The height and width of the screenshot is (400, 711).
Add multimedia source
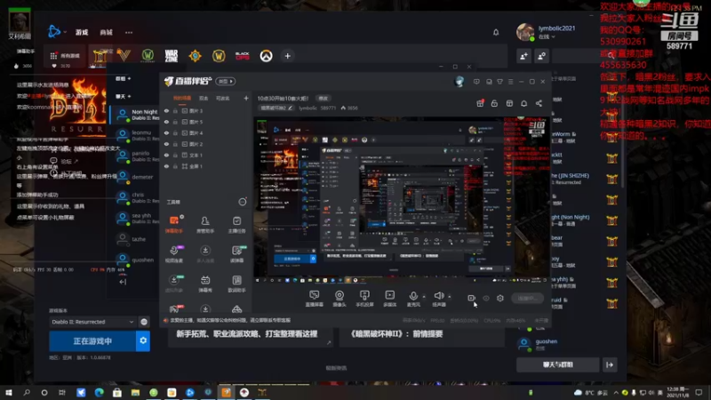pos(390,299)
